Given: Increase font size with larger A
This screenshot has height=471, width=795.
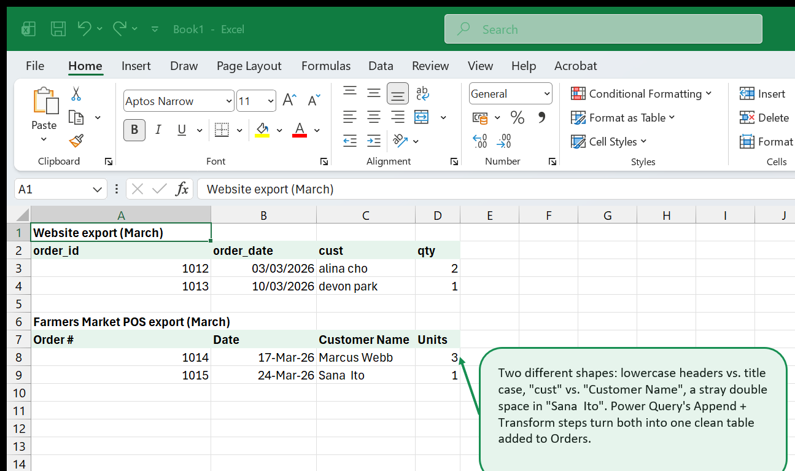Looking at the screenshot, I should tap(289, 101).
